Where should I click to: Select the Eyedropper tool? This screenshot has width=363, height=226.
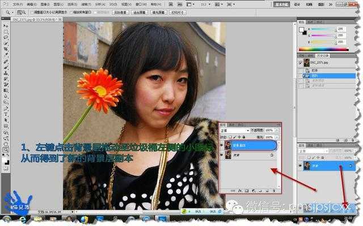point(6,55)
